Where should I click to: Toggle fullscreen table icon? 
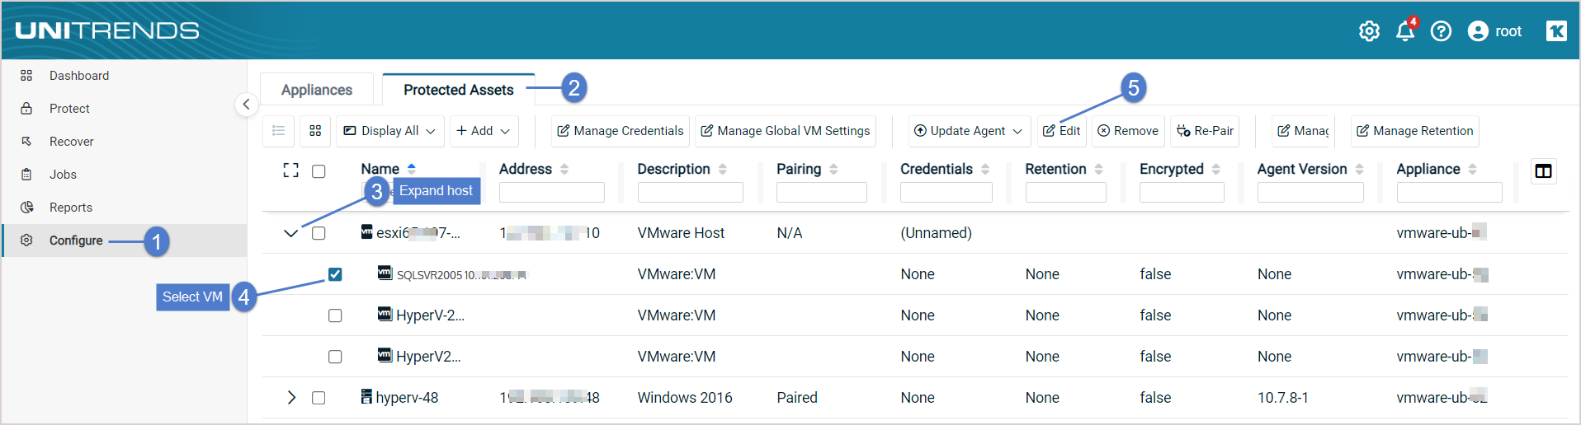click(x=290, y=170)
